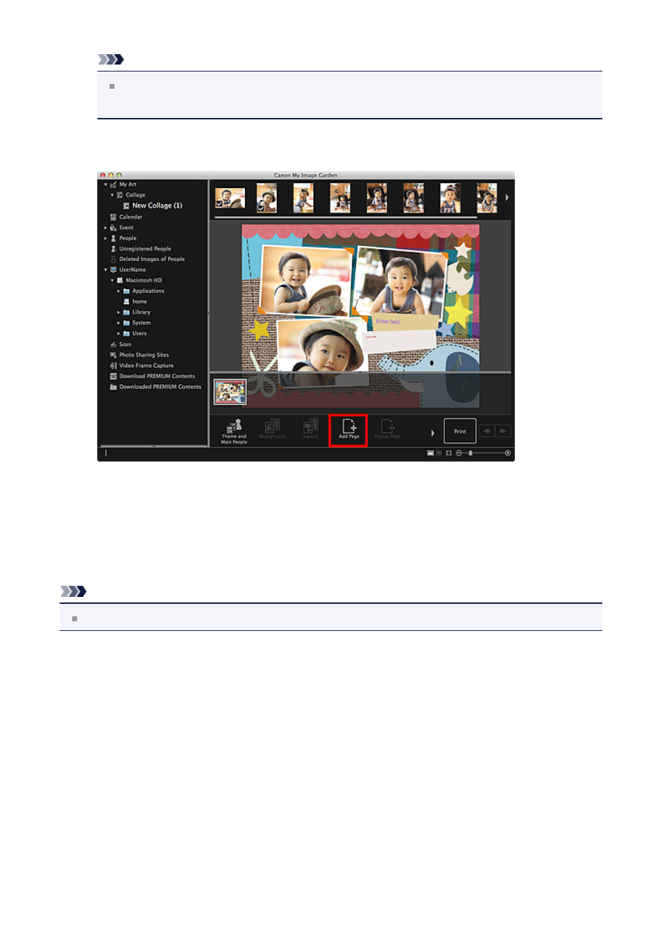Select the fourth photo in the strip
Image resolution: width=662 pixels, height=937 pixels.
pos(340,198)
